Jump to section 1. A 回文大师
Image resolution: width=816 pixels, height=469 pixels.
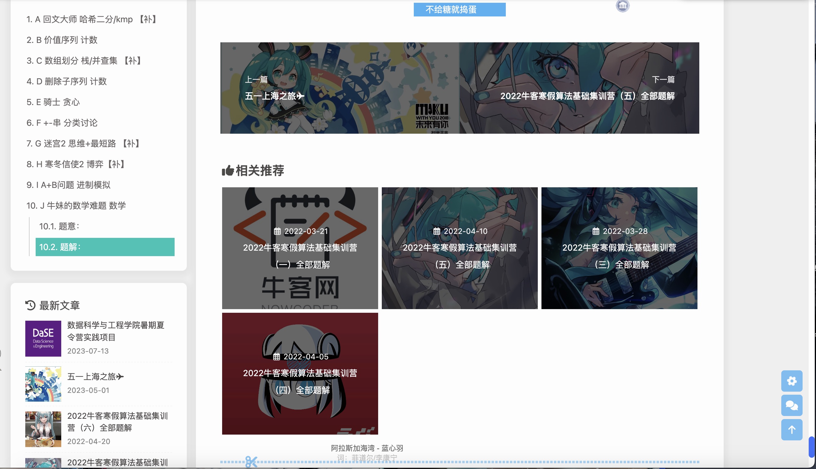coord(91,19)
